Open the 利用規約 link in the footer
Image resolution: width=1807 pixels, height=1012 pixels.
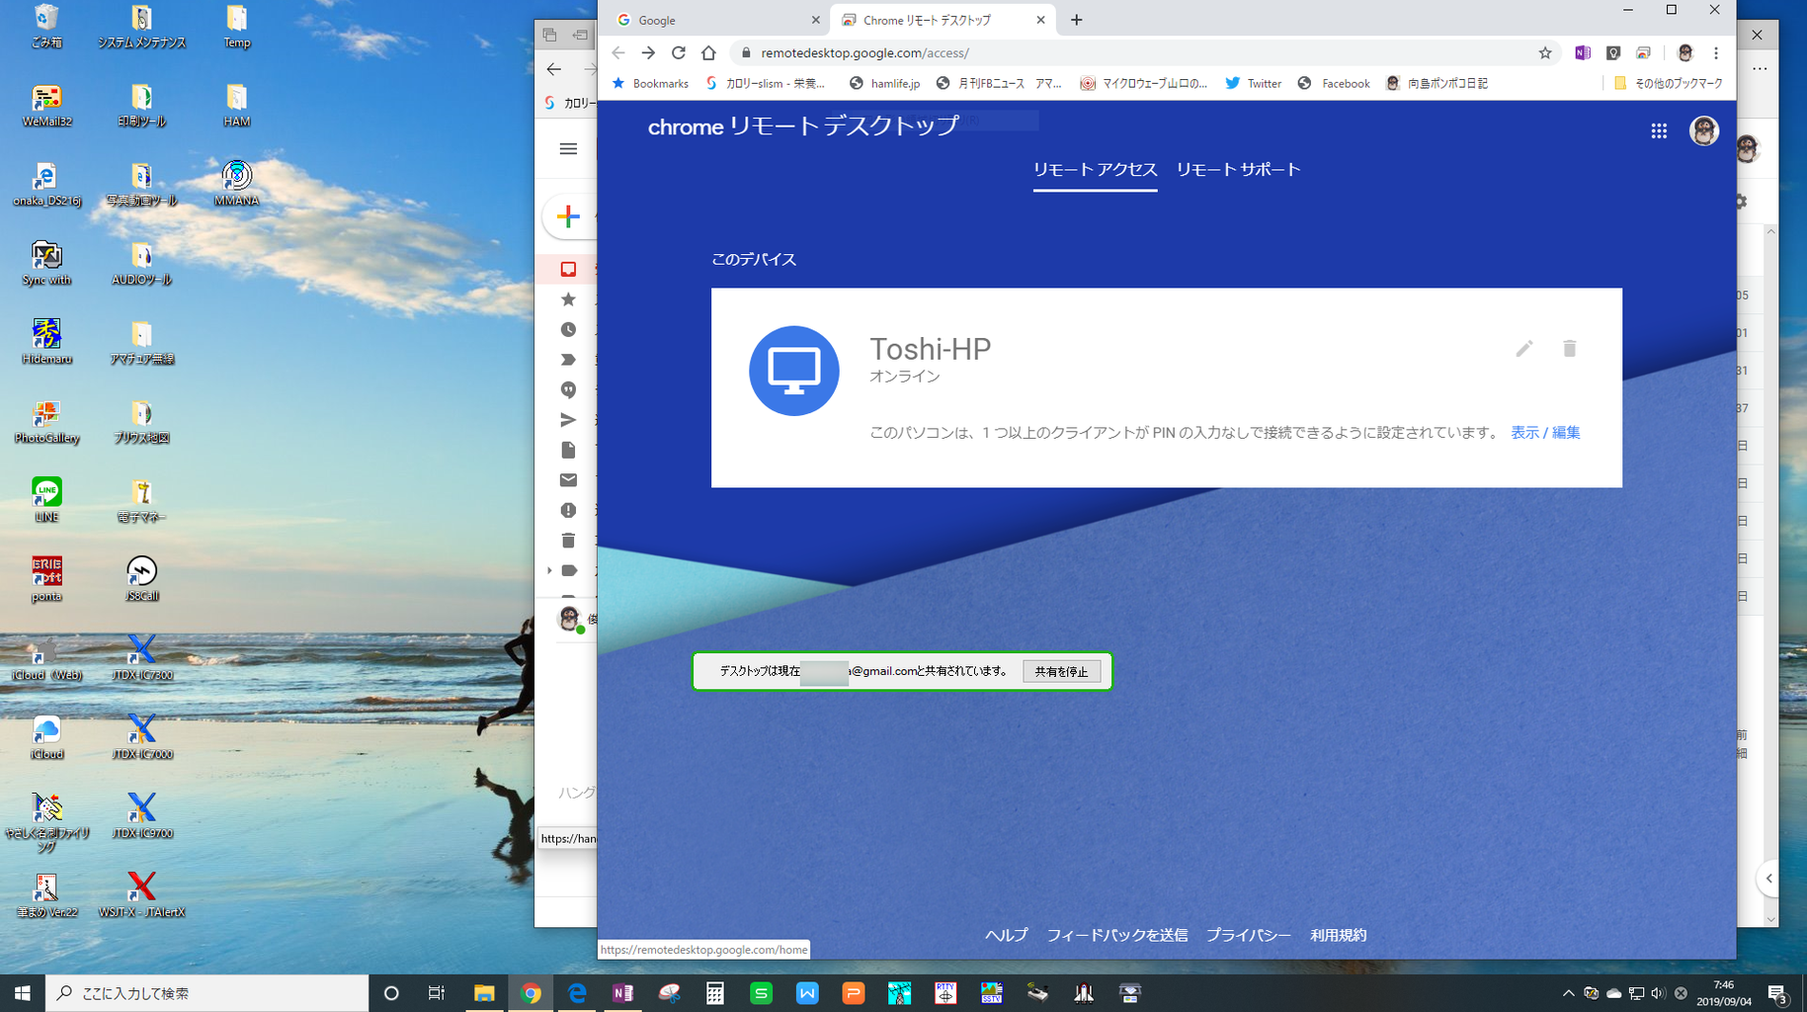pyautogui.click(x=1339, y=934)
